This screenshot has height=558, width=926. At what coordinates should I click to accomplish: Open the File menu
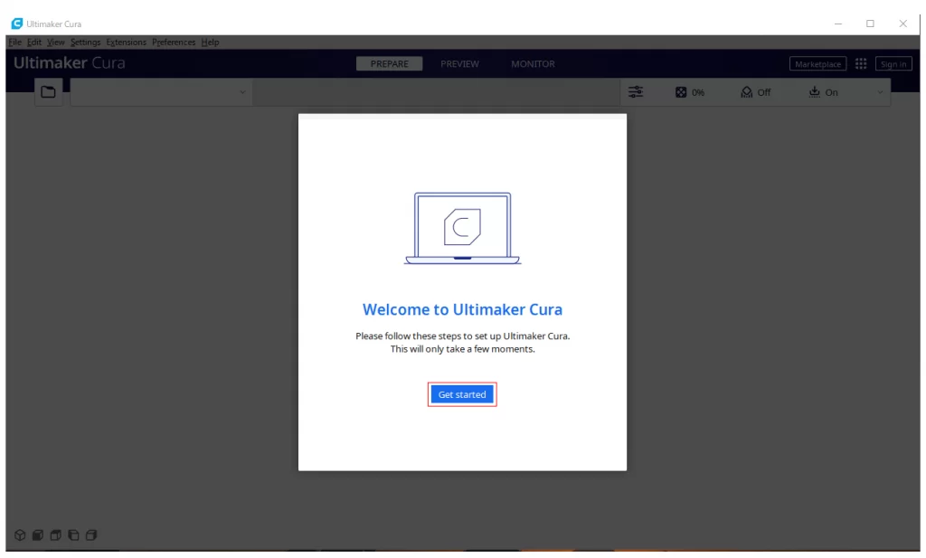click(x=14, y=43)
